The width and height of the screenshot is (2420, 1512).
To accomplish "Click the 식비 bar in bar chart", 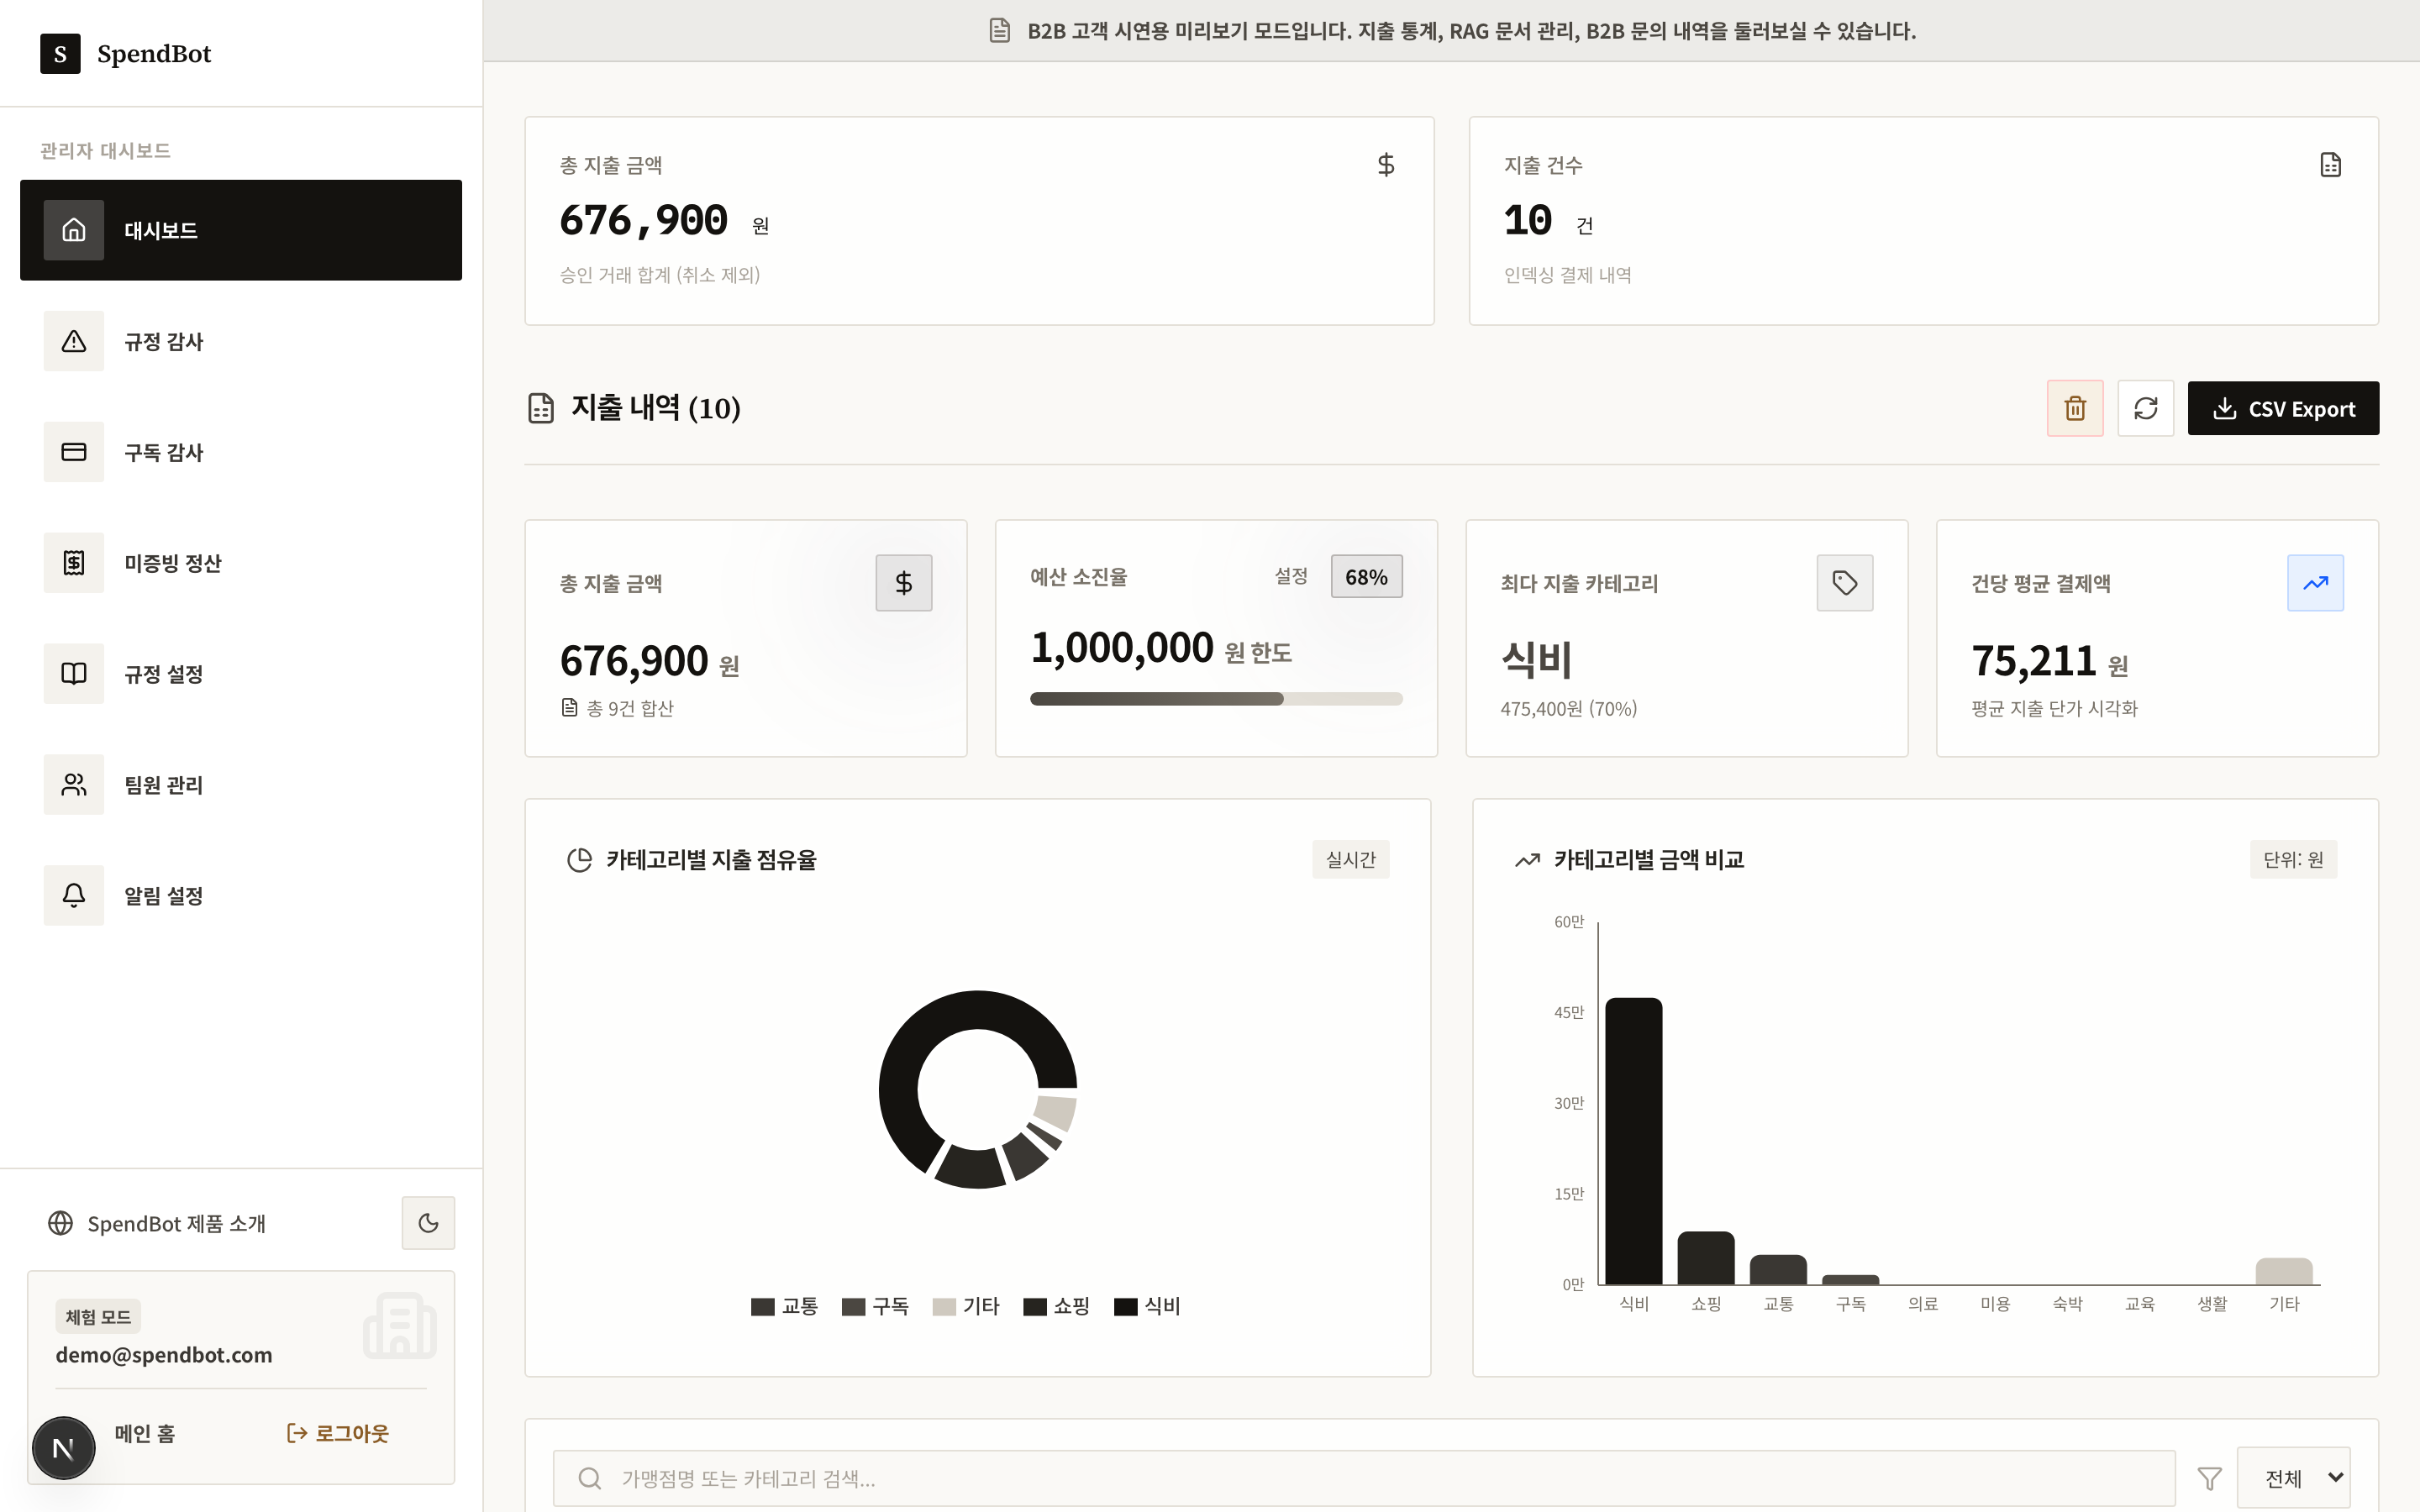I will (1634, 1141).
